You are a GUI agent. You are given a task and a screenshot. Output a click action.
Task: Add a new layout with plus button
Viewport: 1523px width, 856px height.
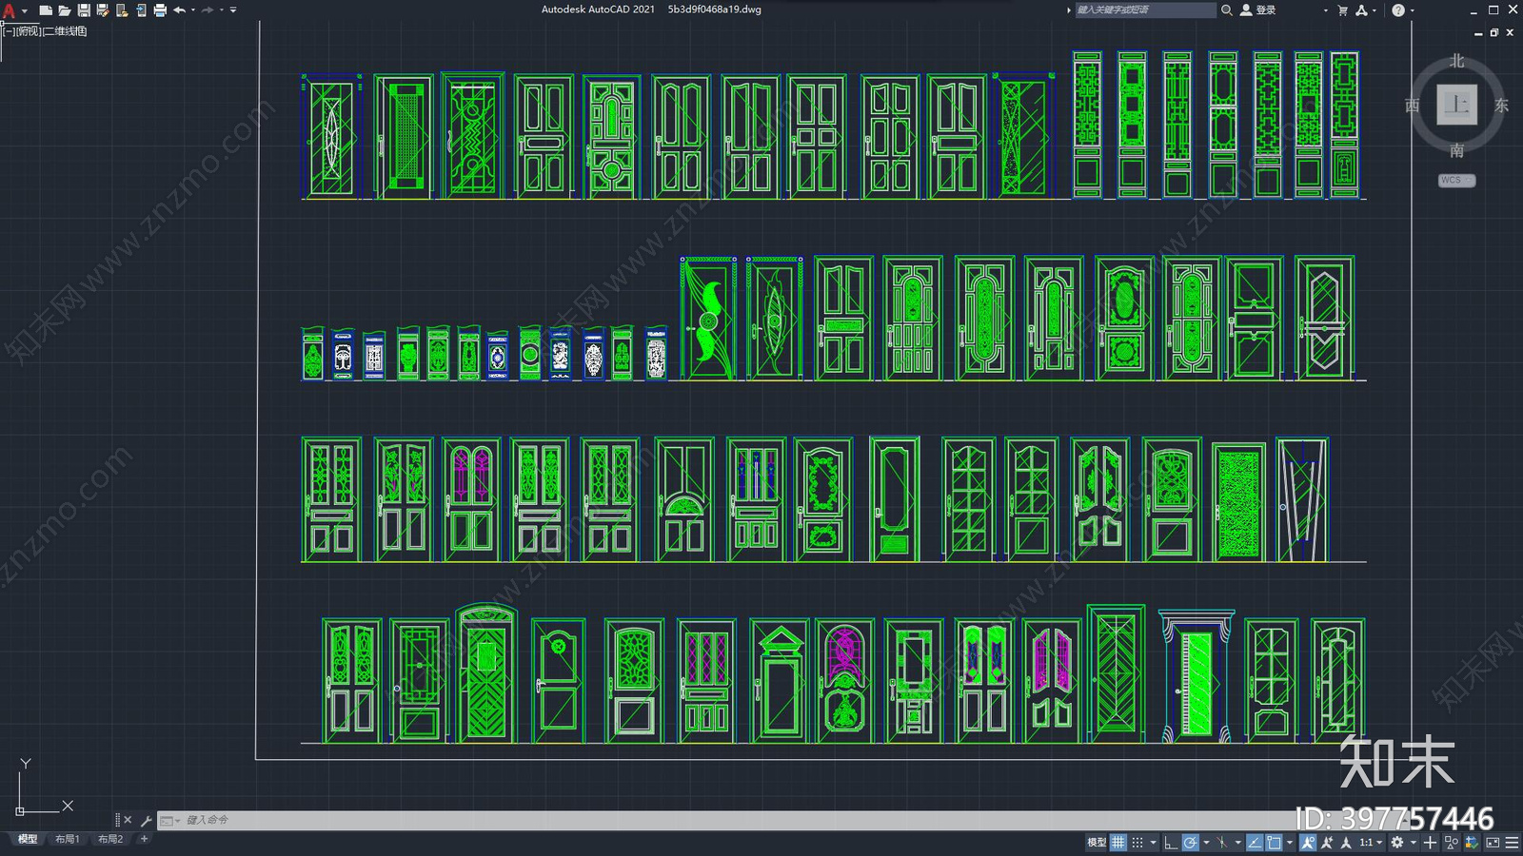pos(145,839)
